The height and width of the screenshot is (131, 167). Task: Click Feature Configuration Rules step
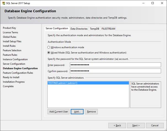point(18,73)
